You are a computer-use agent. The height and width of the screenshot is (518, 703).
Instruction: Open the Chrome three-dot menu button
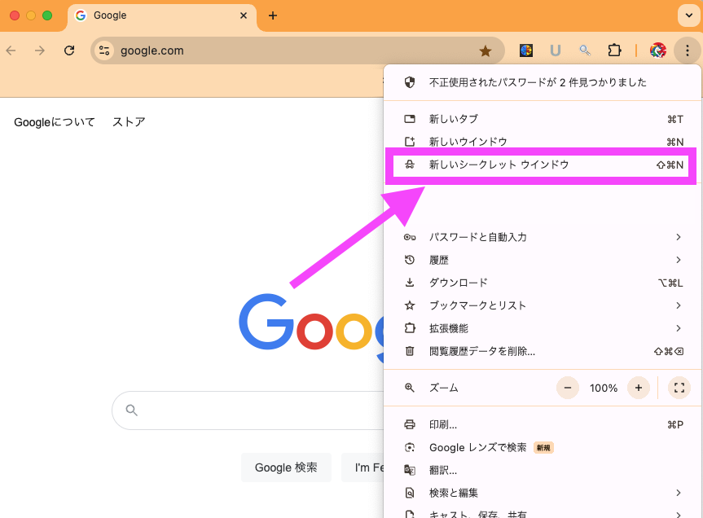pyautogui.click(x=687, y=50)
